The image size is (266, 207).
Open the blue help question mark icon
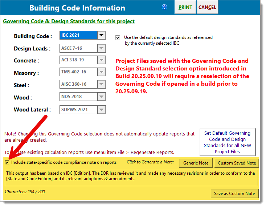[164, 7]
